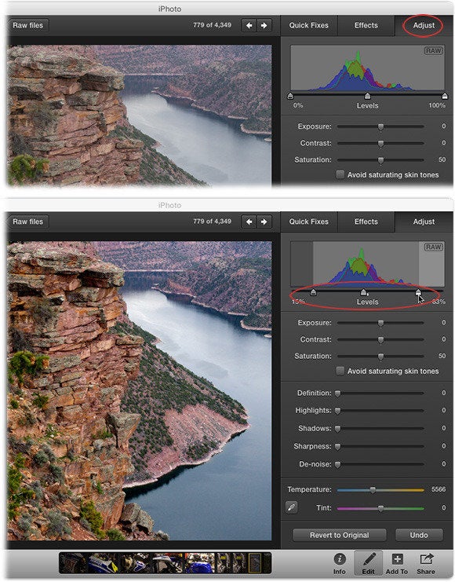
Task: Click Contrast slider knob in upper window
Action: tap(380, 144)
